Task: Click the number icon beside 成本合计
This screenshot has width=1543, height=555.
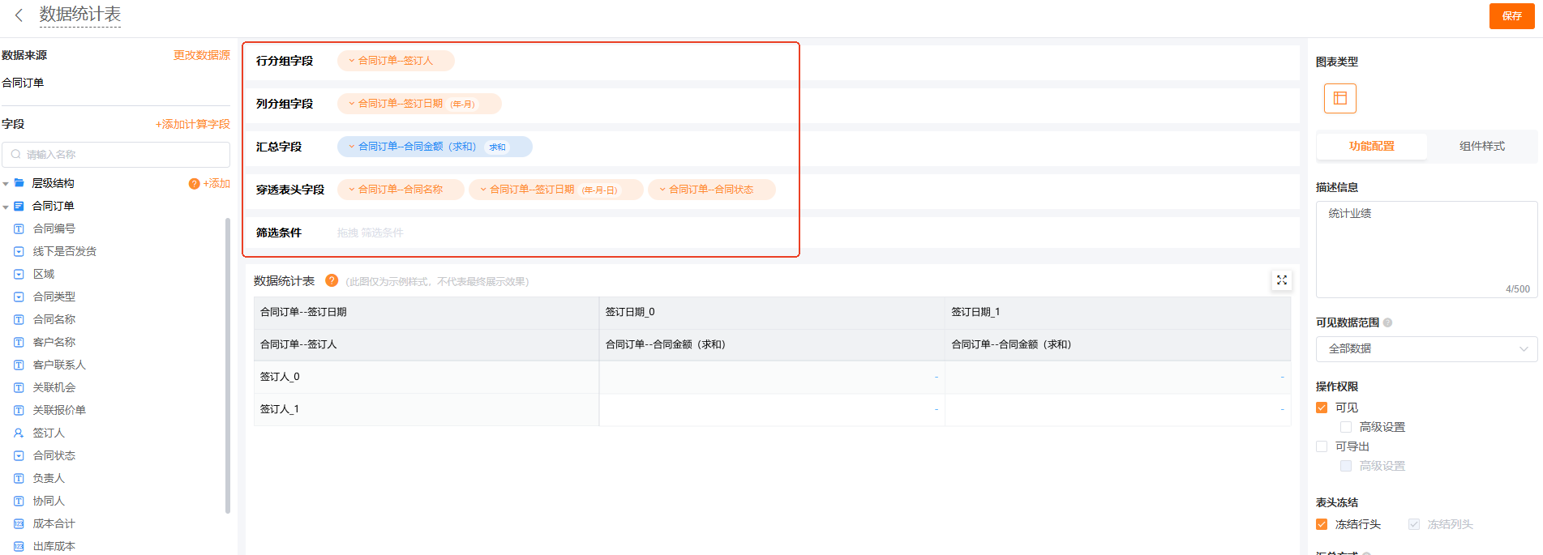Action: [x=19, y=523]
